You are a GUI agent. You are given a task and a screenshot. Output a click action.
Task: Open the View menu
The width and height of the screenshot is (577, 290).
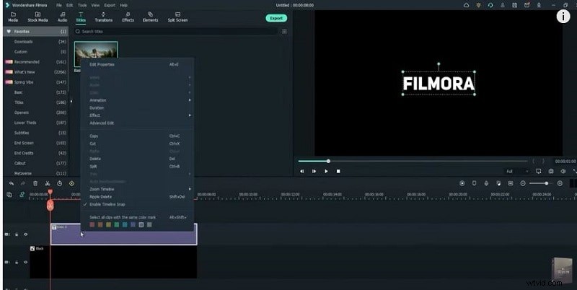point(95,5)
